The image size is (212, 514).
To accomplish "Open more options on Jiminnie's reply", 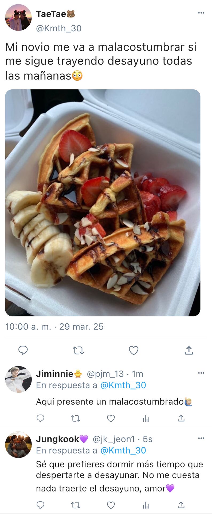I will 201,373.
